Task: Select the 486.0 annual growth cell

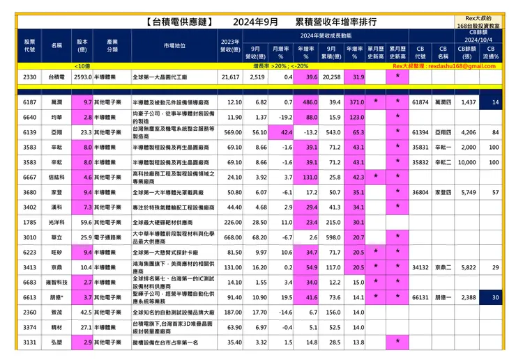Action: tap(306, 102)
